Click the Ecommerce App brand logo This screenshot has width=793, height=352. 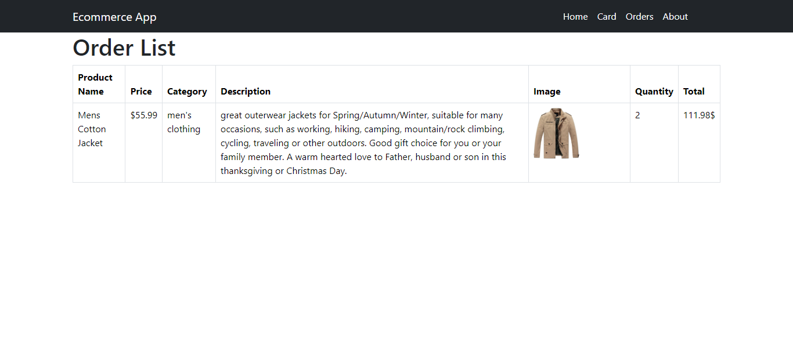pos(114,17)
